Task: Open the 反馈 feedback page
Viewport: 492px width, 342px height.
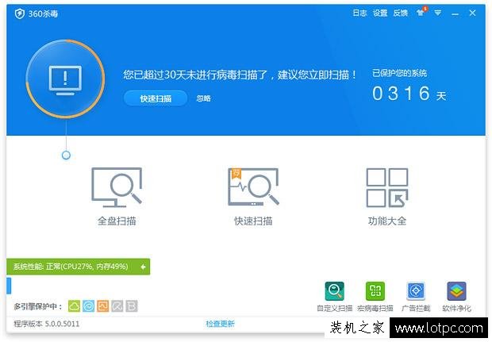Action: pyautogui.click(x=401, y=13)
